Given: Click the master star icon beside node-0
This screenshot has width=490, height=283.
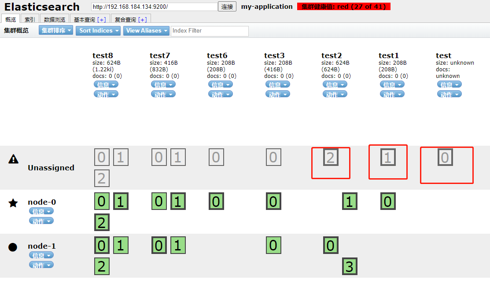Looking at the screenshot, I should [x=13, y=203].
